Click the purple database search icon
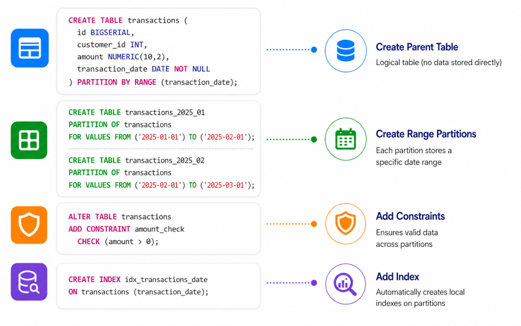This screenshot has height=326, width=521. [29, 282]
